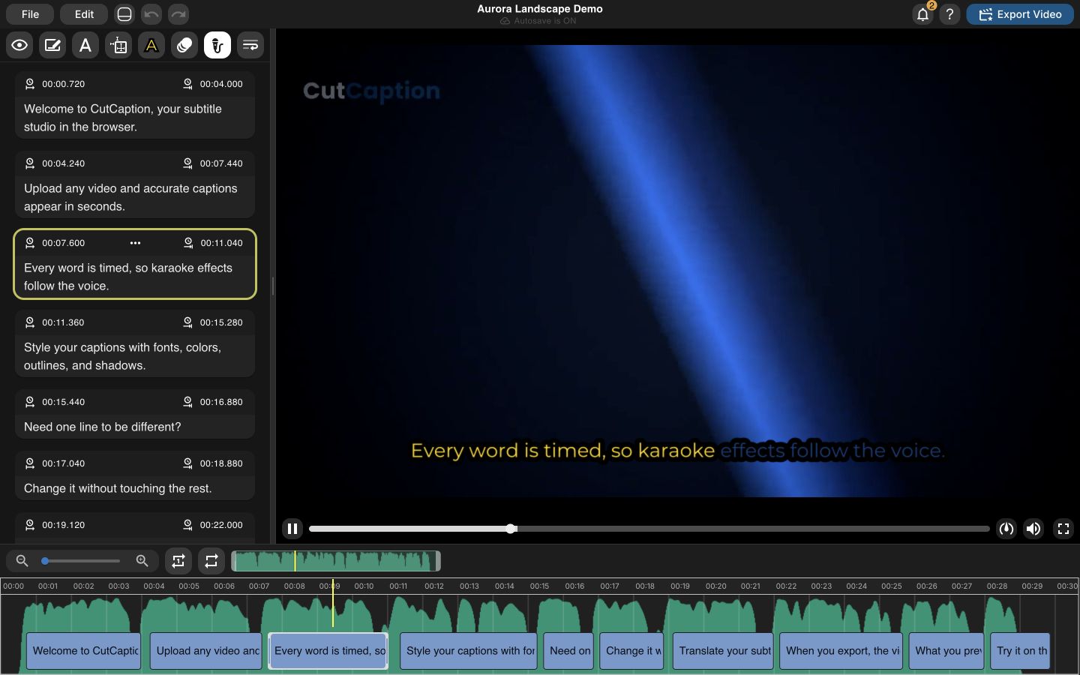
Task: Toggle loop single subtitle button
Action: click(178, 561)
